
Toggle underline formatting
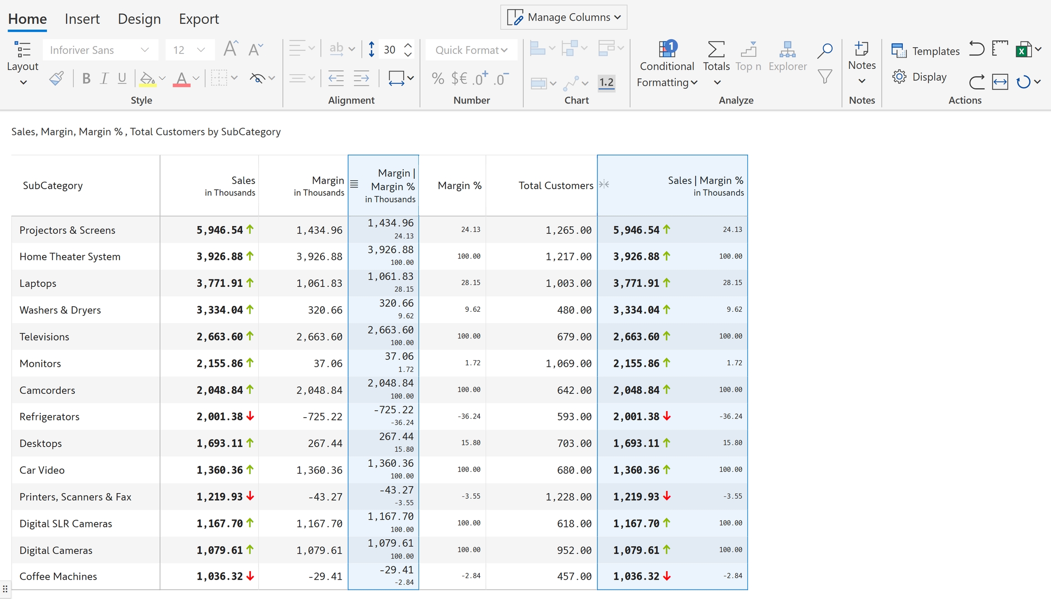click(x=122, y=78)
